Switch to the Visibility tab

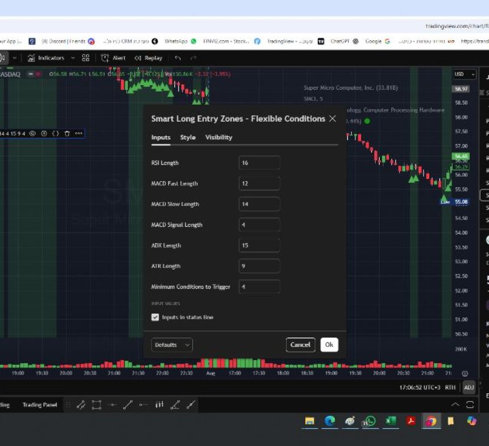pos(218,137)
